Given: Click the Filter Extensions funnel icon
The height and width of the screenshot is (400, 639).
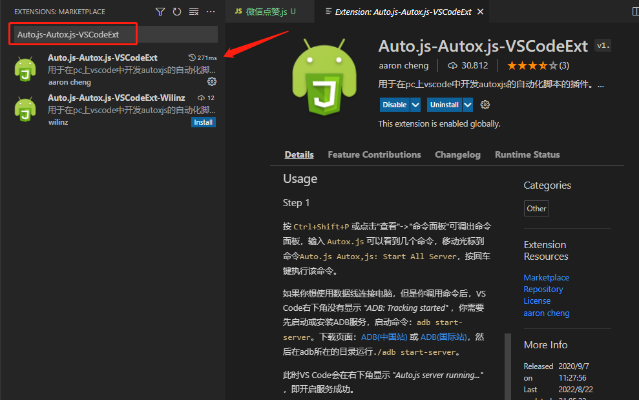Looking at the screenshot, I should pos(160,12).
